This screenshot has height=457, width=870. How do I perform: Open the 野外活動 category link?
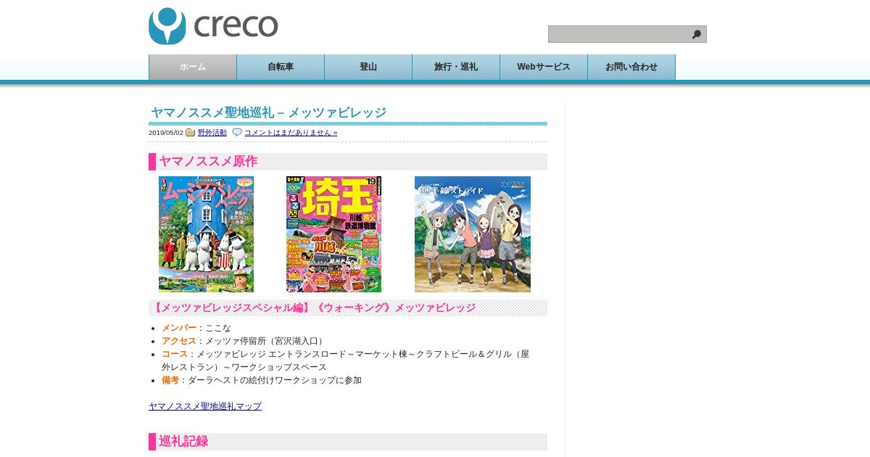(x=212, y=133)
